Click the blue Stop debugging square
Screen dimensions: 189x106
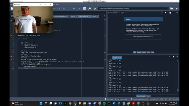pos(79,9)
